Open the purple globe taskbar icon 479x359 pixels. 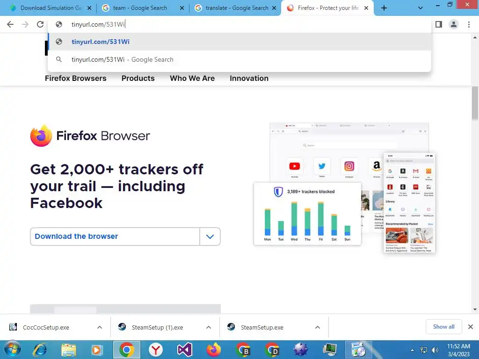[301, 350]
